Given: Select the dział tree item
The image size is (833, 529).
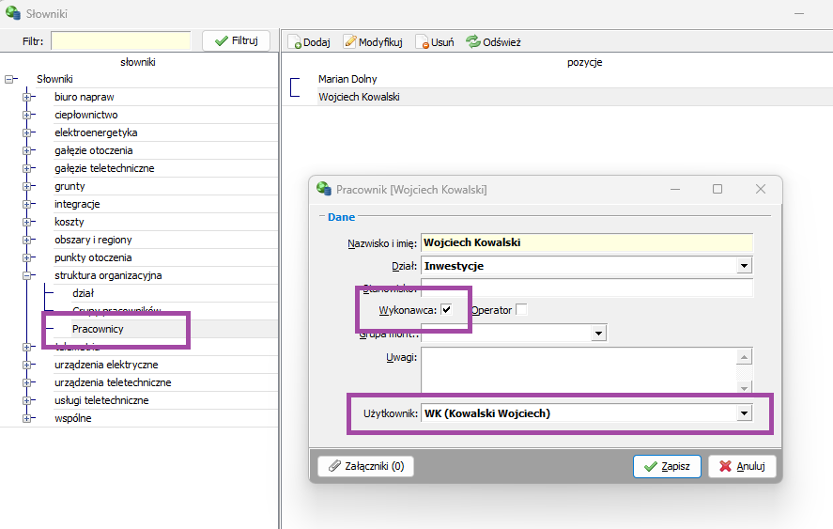Looking at the screenshot, I should coord(83,293).
